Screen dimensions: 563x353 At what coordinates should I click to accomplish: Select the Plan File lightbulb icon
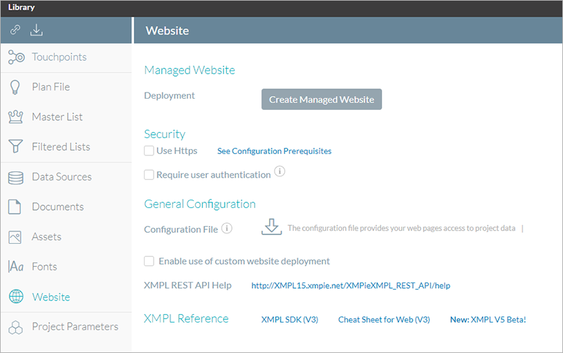15,87
